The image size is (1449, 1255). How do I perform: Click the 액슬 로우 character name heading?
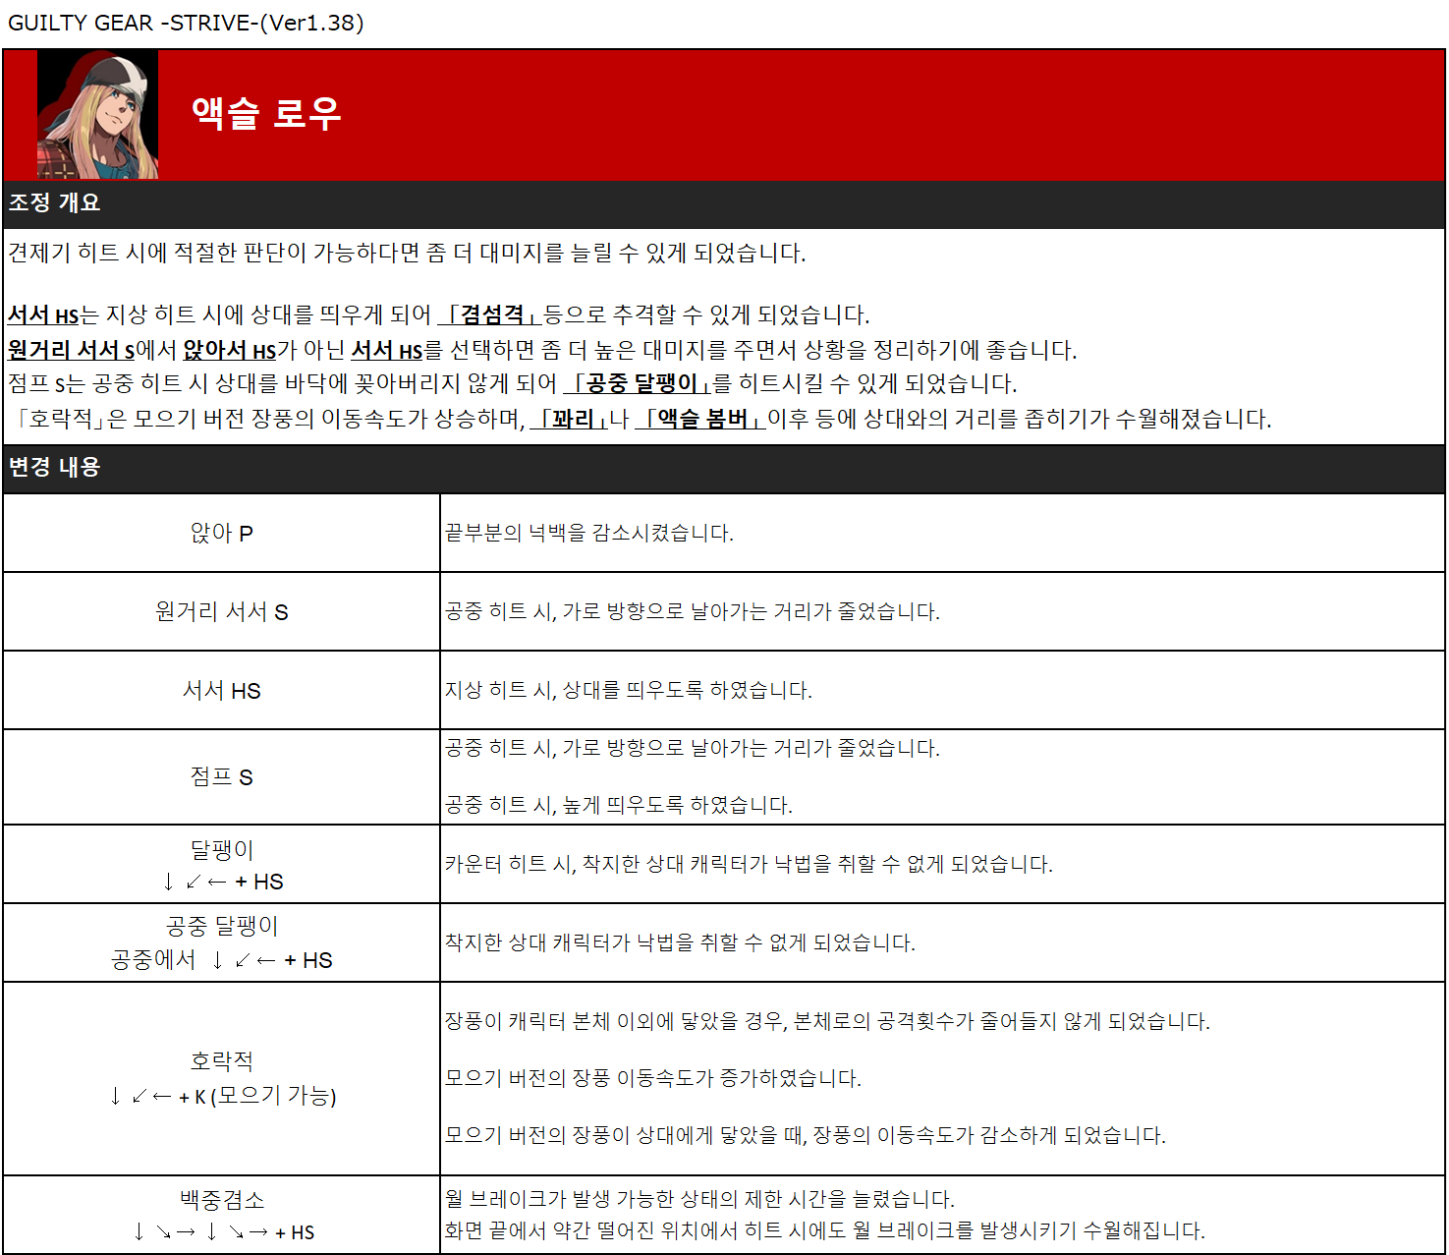[266, 113]
